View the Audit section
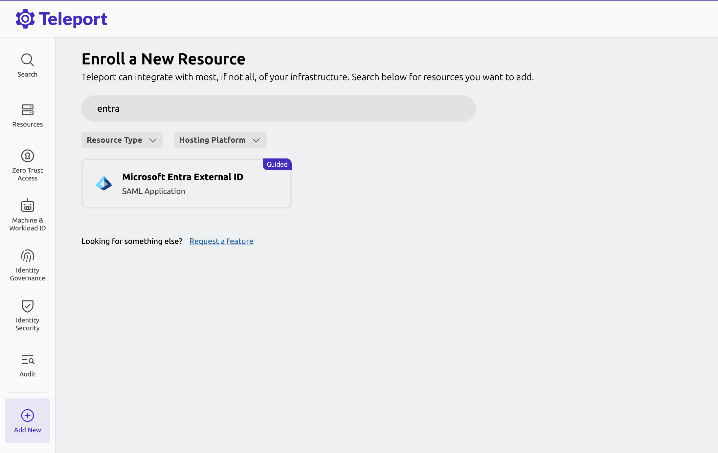 27,365
